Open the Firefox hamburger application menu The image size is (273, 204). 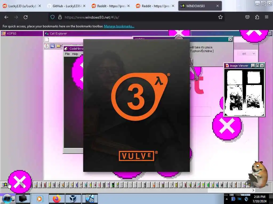click(267, 17)
